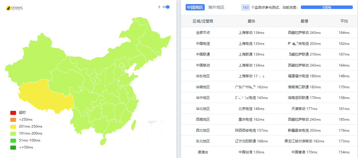Click the 最快 column header
Screen dimensions: 358x158
[251, 21]
